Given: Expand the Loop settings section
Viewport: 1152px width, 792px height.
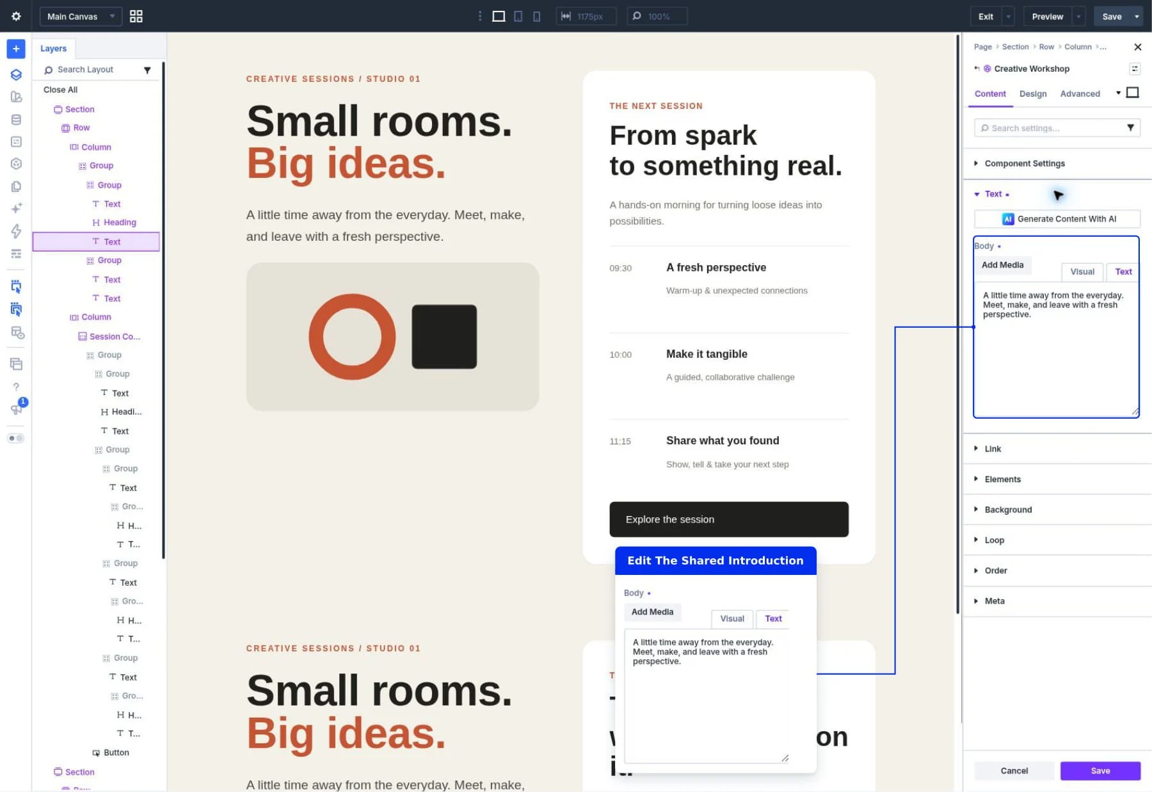Looking at the screenshot, I should [x=1057, y=540].
